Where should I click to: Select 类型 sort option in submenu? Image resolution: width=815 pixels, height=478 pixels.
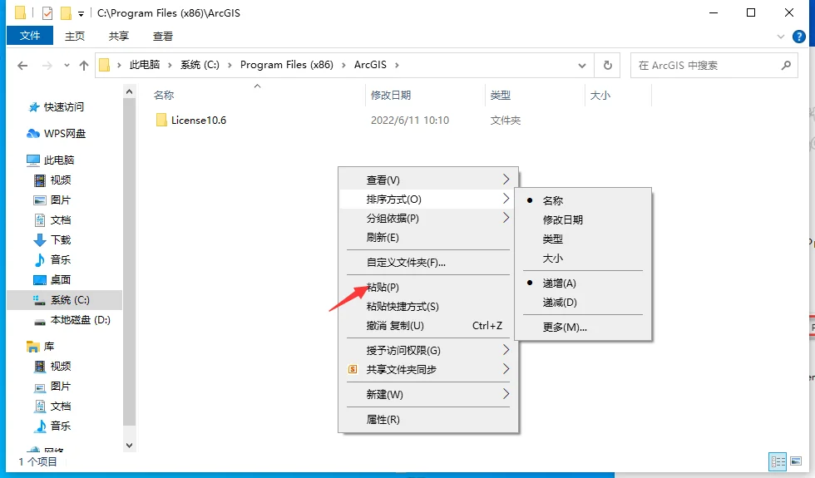point(583,239)
